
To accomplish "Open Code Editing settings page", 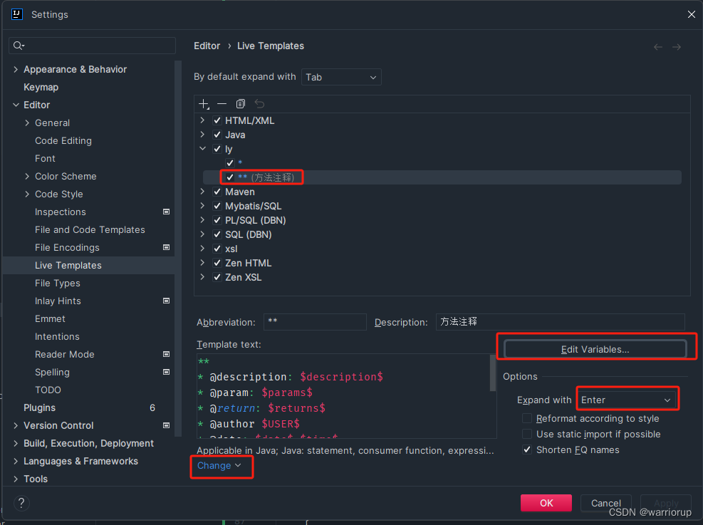I will tap(63, 140).
